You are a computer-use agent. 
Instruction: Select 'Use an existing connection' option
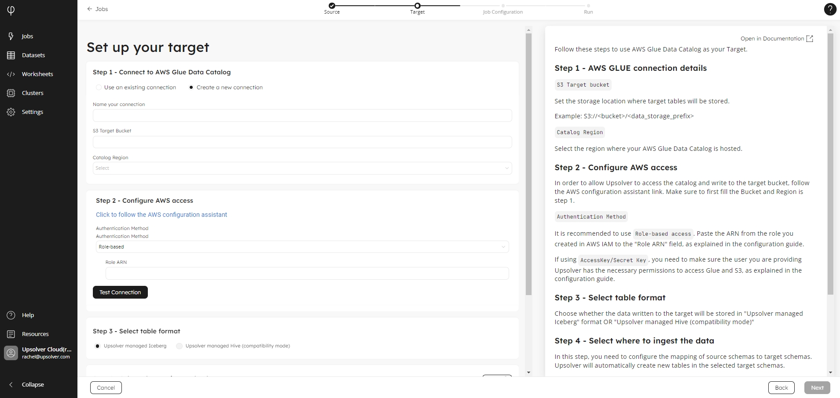click(99, 88)
